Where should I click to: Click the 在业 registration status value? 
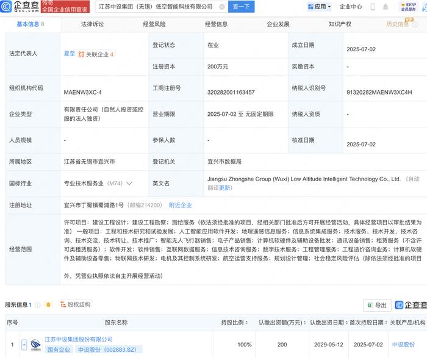(x=213, y=45)
